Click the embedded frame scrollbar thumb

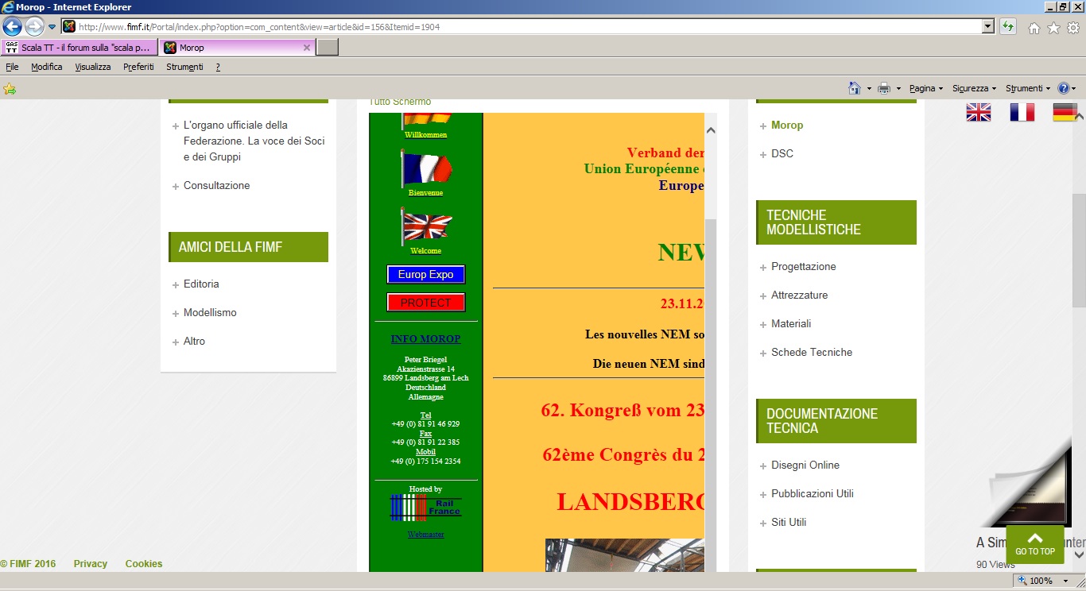[x=711, y=395]
